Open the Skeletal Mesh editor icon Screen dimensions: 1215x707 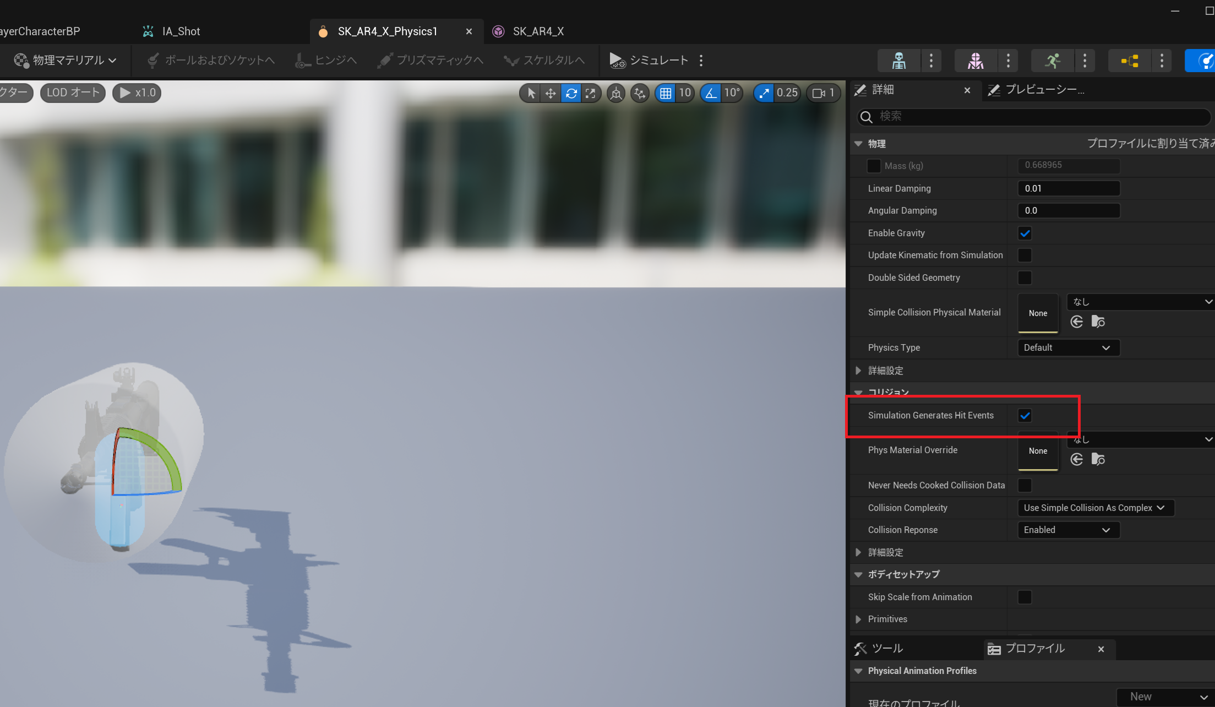[x=975, y=61]
